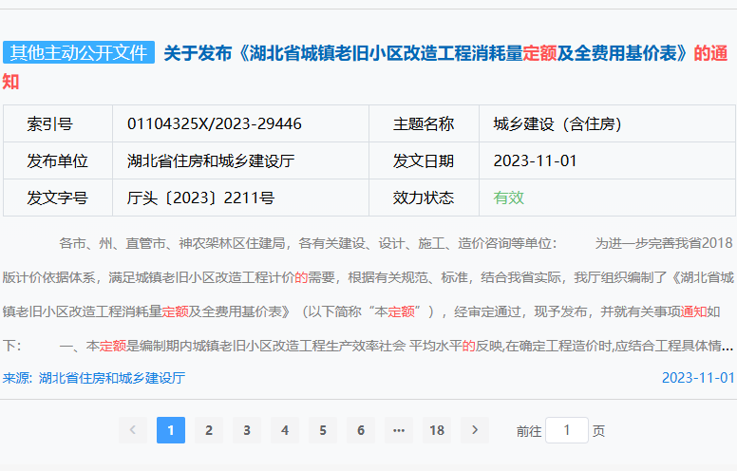Viewport: 737px width, 471px height.
Task: Click the document number 厅头〔2023〕2211号
Action: [201, 198]
